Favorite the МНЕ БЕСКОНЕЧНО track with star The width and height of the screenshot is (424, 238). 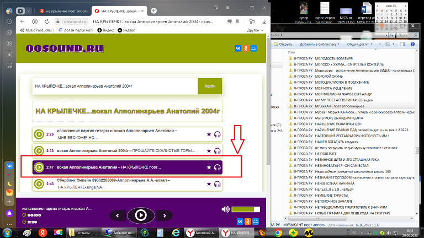tap(209, 134)
